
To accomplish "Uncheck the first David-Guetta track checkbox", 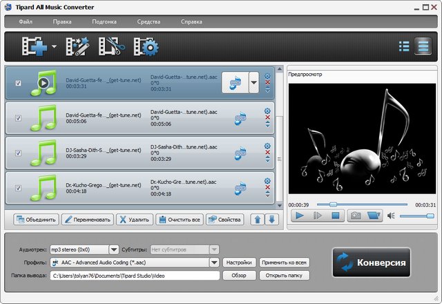I will 18,84.
